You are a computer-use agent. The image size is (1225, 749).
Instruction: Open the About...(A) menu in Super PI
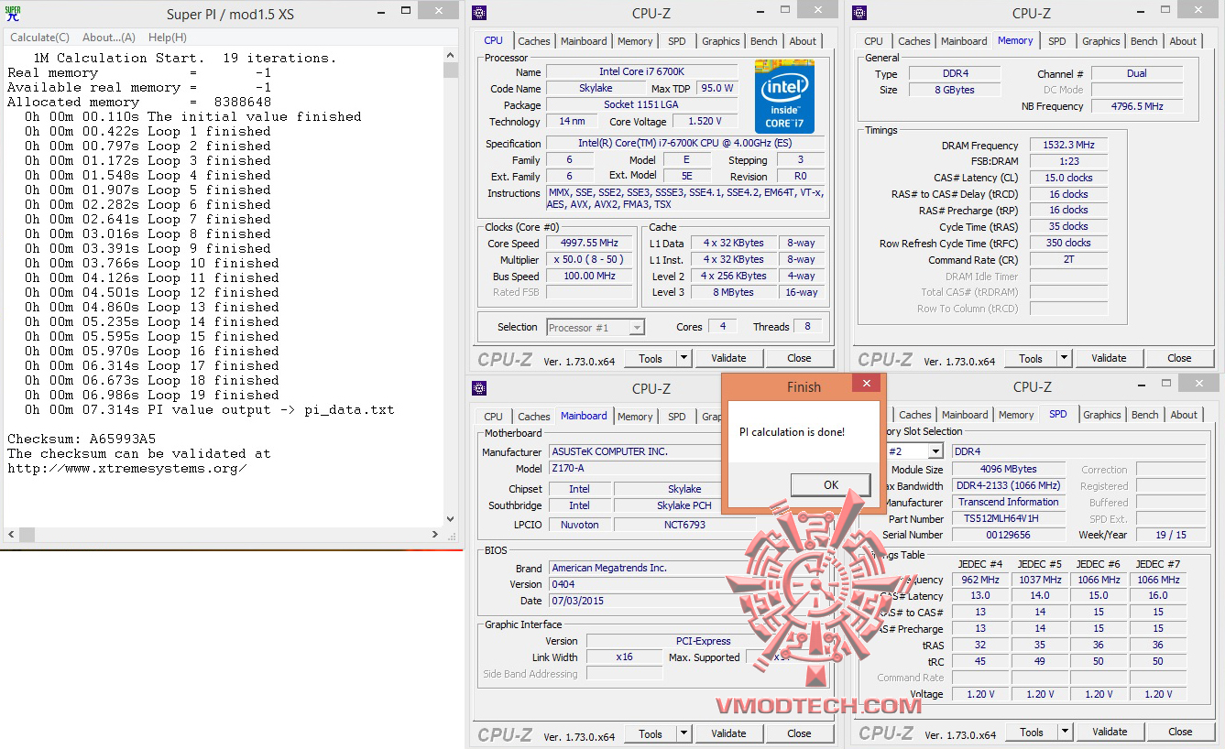coord(109,38)
